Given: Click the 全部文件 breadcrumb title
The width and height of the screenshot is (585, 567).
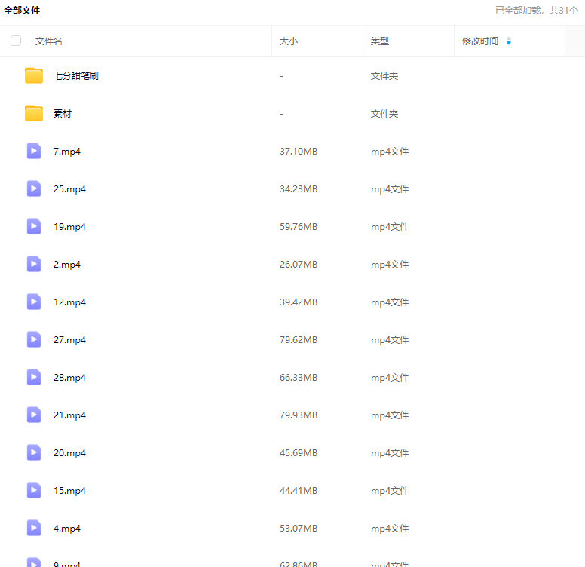Looking at the screenshot, I should [22, 11].
